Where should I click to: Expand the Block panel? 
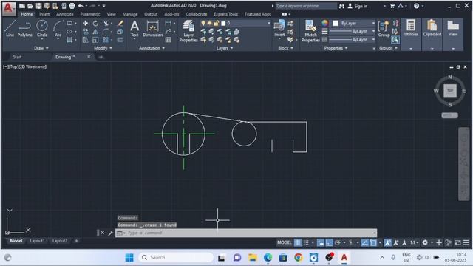[285, 48]
